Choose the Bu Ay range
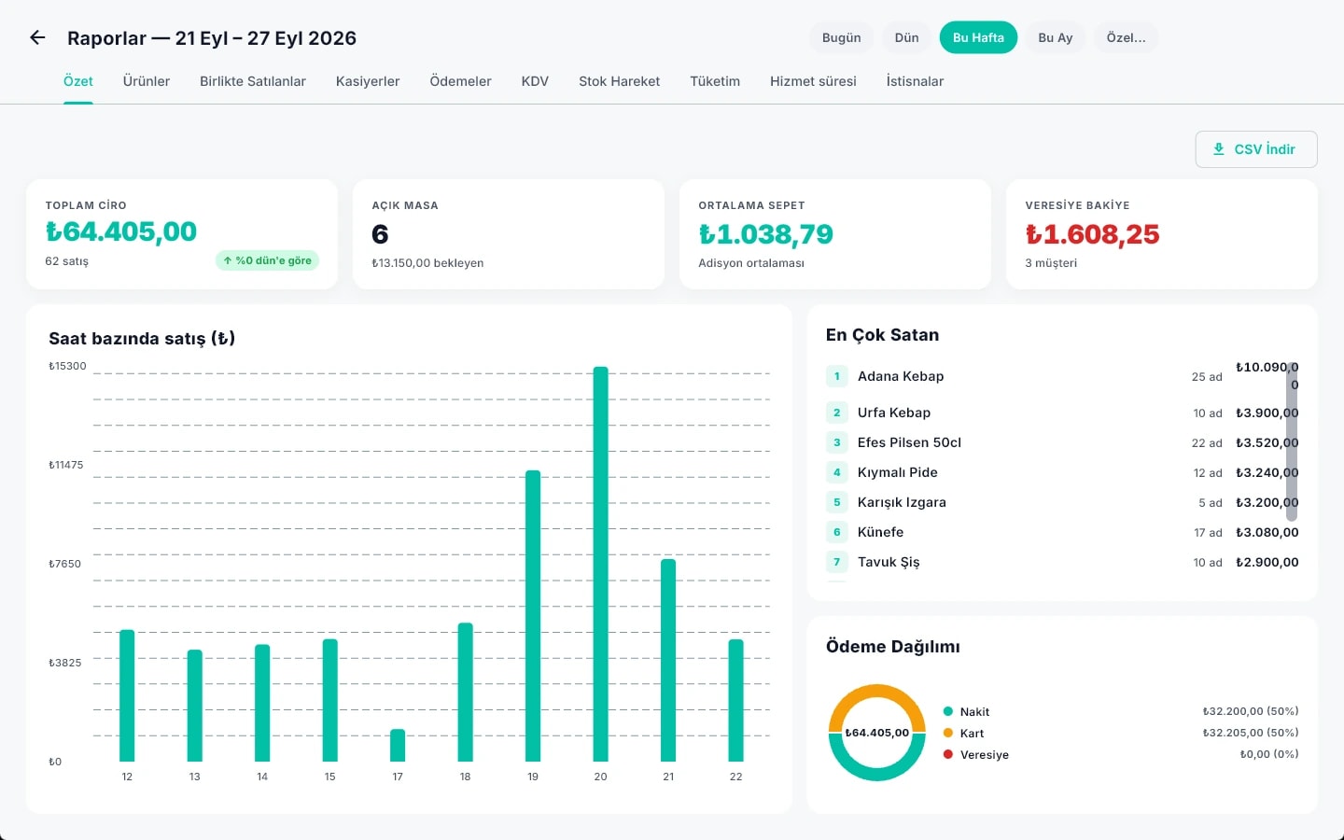Screen dimensions: 1344x840 pos(1055,37)
